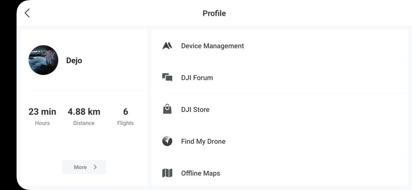Tap the 6 flights count stat

click(126, 112)
